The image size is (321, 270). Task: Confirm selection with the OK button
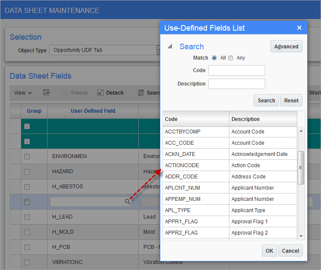[269, 251]
